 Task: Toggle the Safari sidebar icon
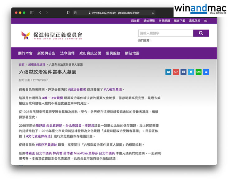32,13
